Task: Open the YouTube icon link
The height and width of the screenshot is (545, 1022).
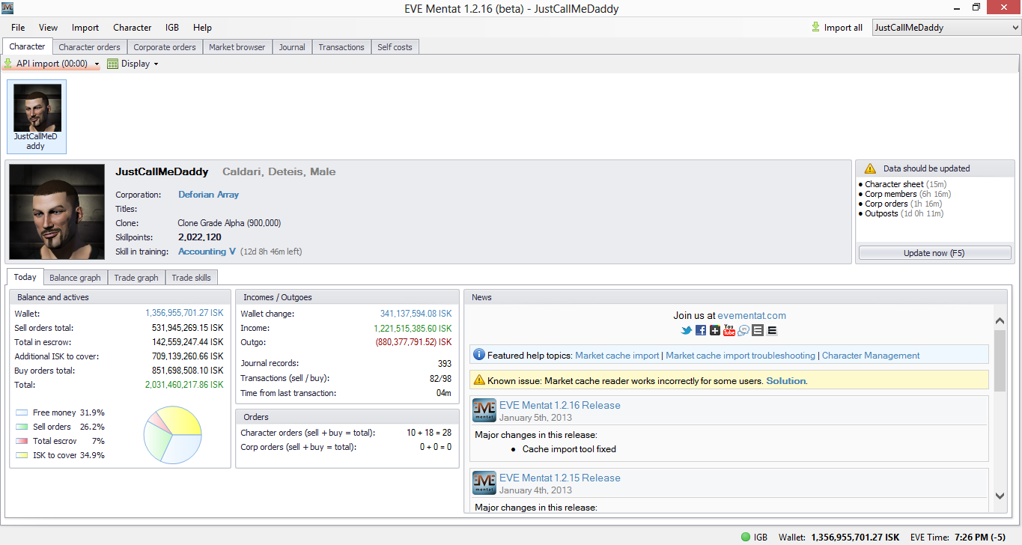Action: [x=729, y=330]
